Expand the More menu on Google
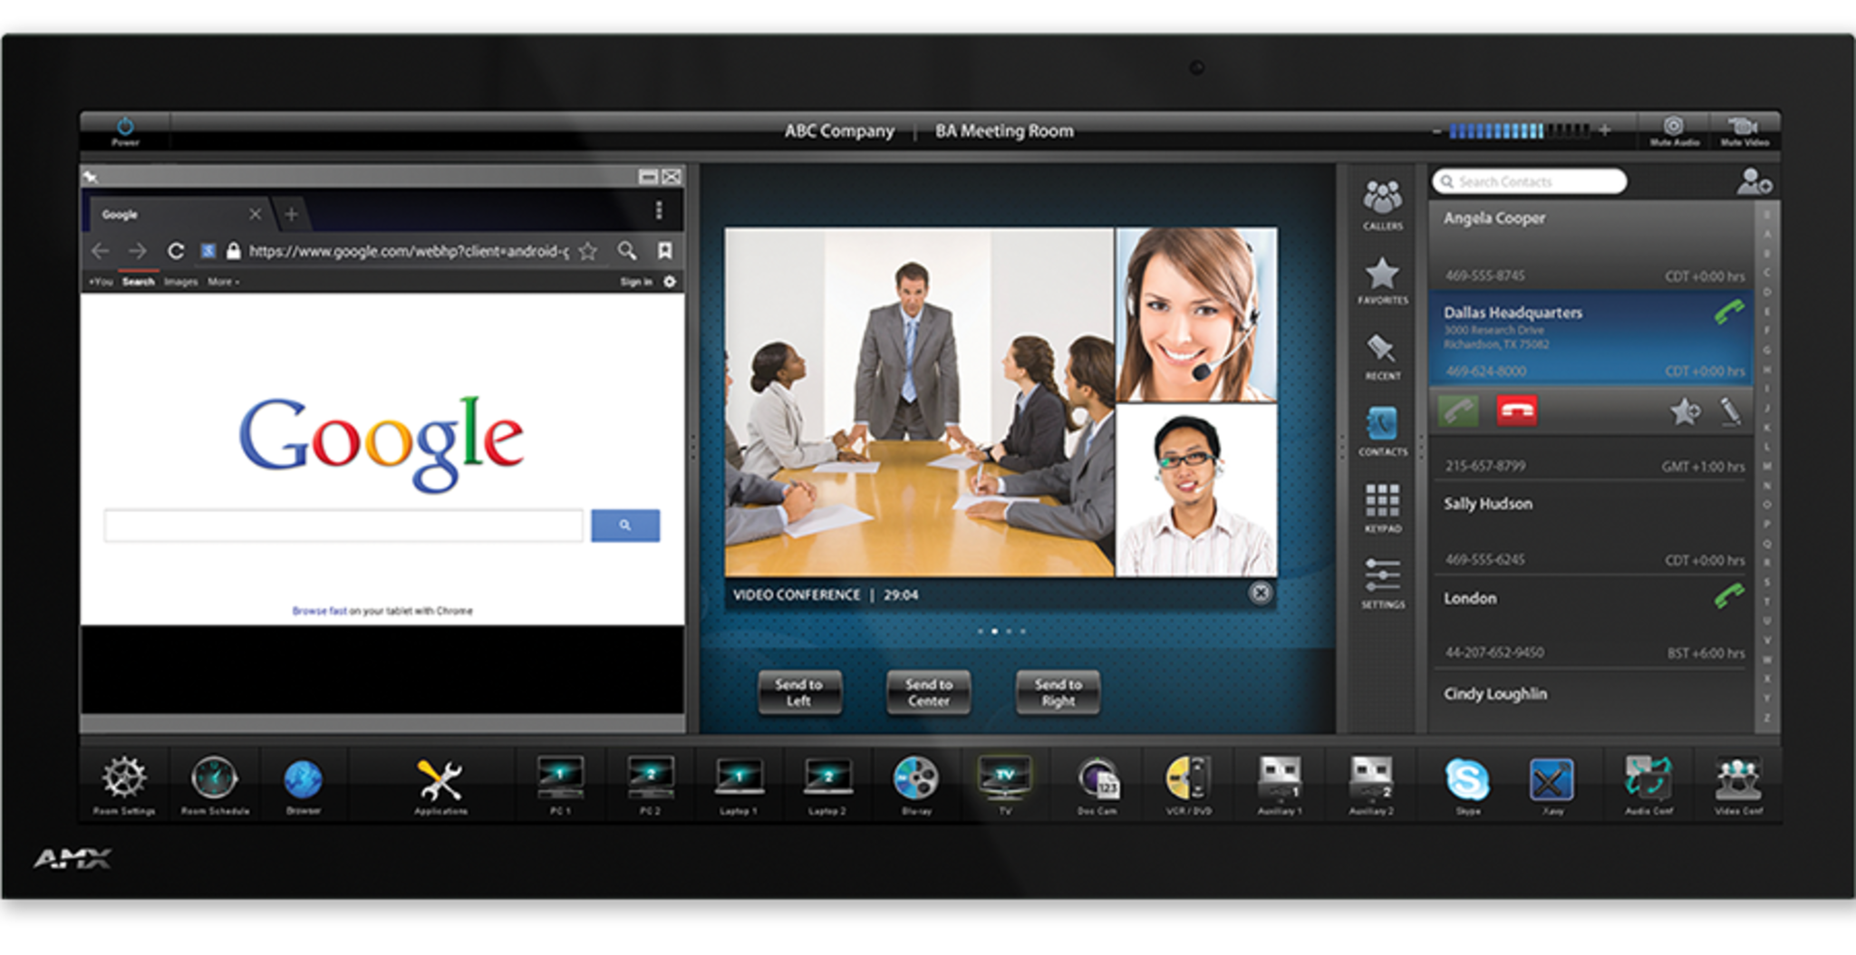1856x955 pixels. pyautogui.click(x=223, y=282)
